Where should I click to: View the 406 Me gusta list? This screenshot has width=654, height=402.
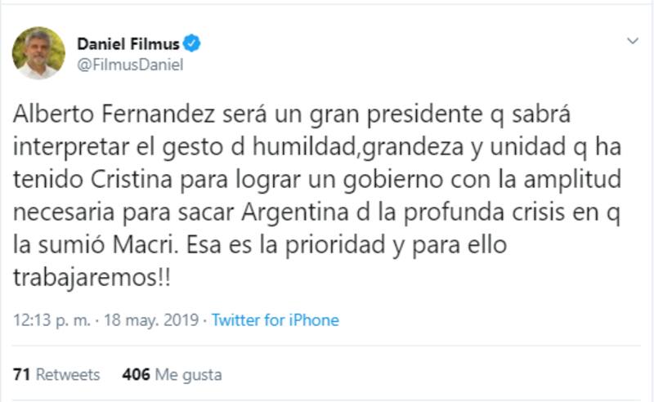172,374
